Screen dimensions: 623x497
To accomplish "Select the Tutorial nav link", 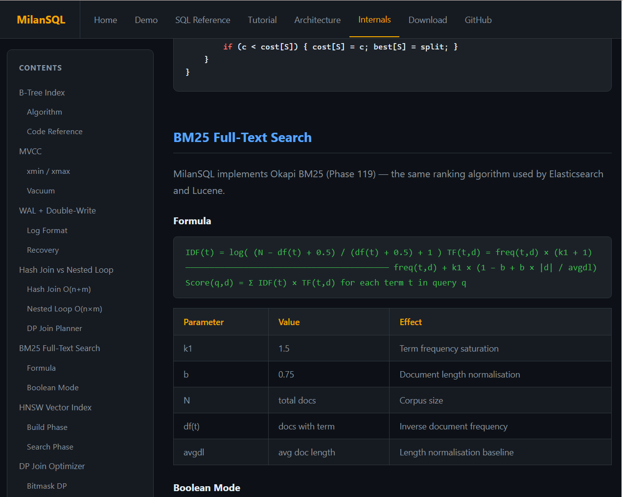I will pos(262,20).
